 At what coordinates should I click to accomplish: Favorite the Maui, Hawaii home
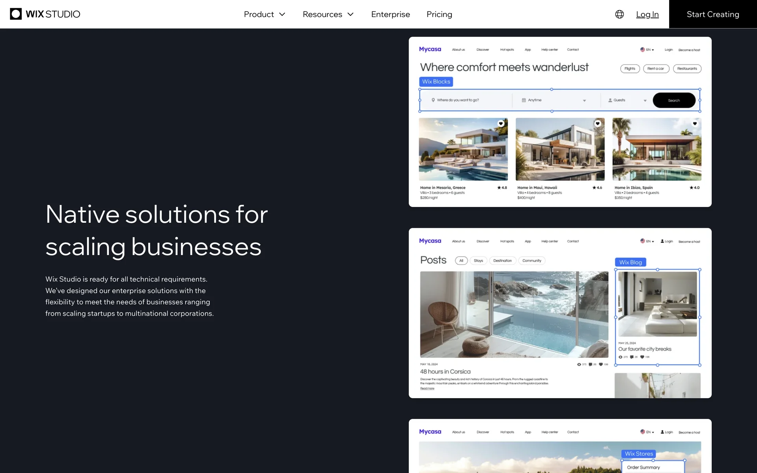pyautogui.click(x=598, y=123)
